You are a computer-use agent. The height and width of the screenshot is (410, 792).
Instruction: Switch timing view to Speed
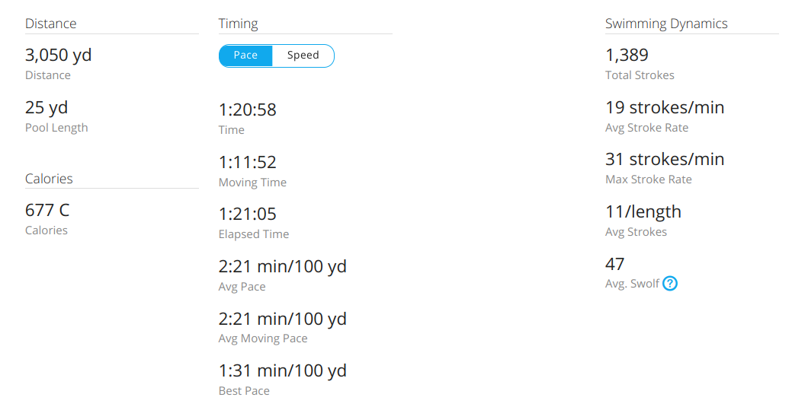point(303,56)
